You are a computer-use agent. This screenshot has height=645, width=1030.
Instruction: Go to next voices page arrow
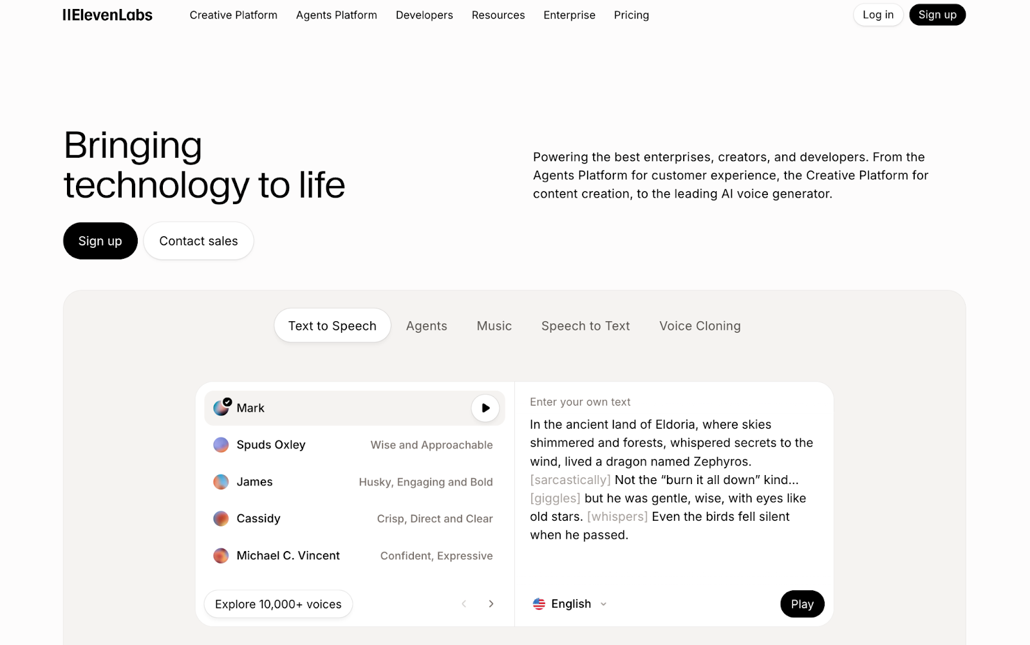pyautogui.click(x=491, y=604)
